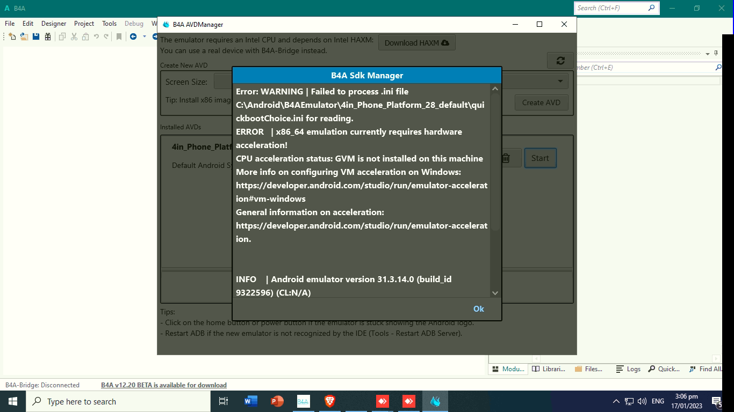Click the open project toolbar icon

coord(24,36)
